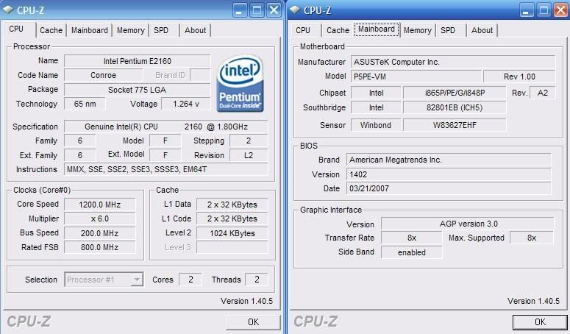Click Sensor model W83627EHF
This screenshot has height=334, width=570.
coord(455,125)
